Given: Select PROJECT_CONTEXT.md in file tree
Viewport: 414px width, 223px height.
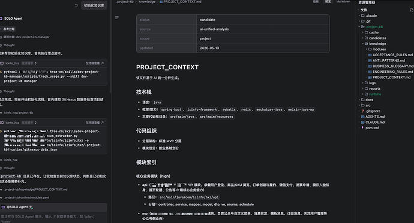Looking at the screenshot, I should tap(389, 77).
